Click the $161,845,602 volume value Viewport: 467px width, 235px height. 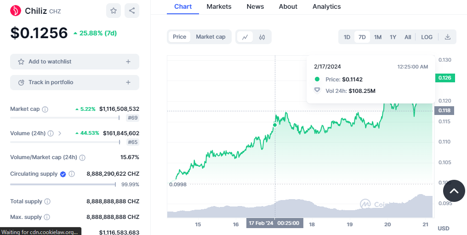pyautogui.click(x=121, y=133)
